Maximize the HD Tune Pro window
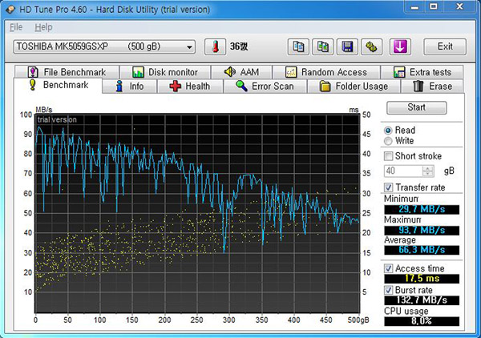Screen dimensions: 481x338 tap(433, 6)
